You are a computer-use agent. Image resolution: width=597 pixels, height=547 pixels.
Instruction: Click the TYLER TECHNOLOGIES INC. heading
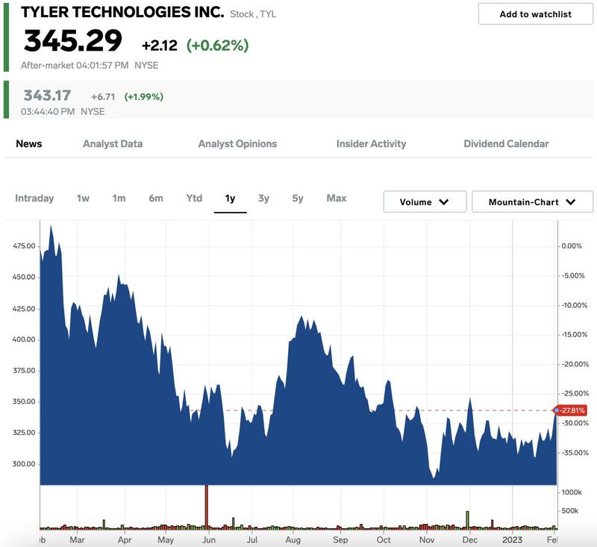click(x=122, y=12)
